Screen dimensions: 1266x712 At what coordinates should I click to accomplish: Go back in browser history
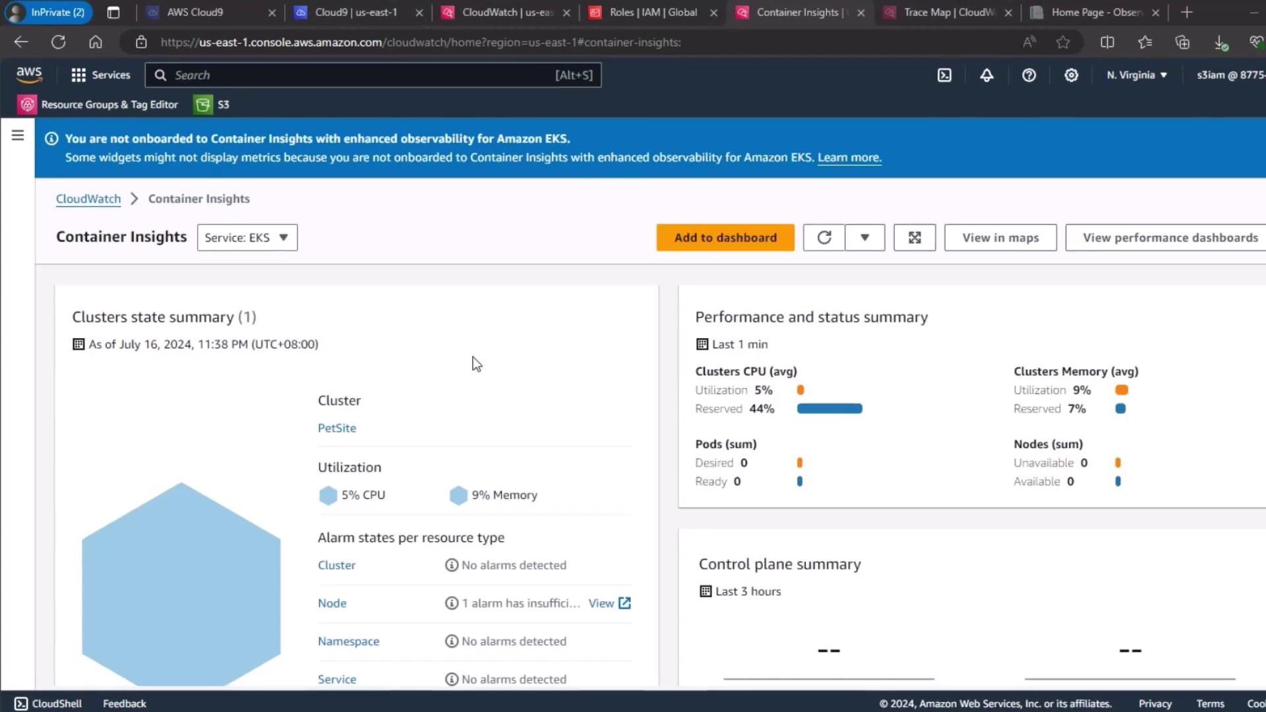pyautogui.click(x=21, y=42)
